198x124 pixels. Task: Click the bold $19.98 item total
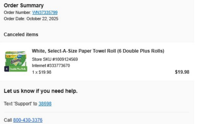tap(182, 72)
